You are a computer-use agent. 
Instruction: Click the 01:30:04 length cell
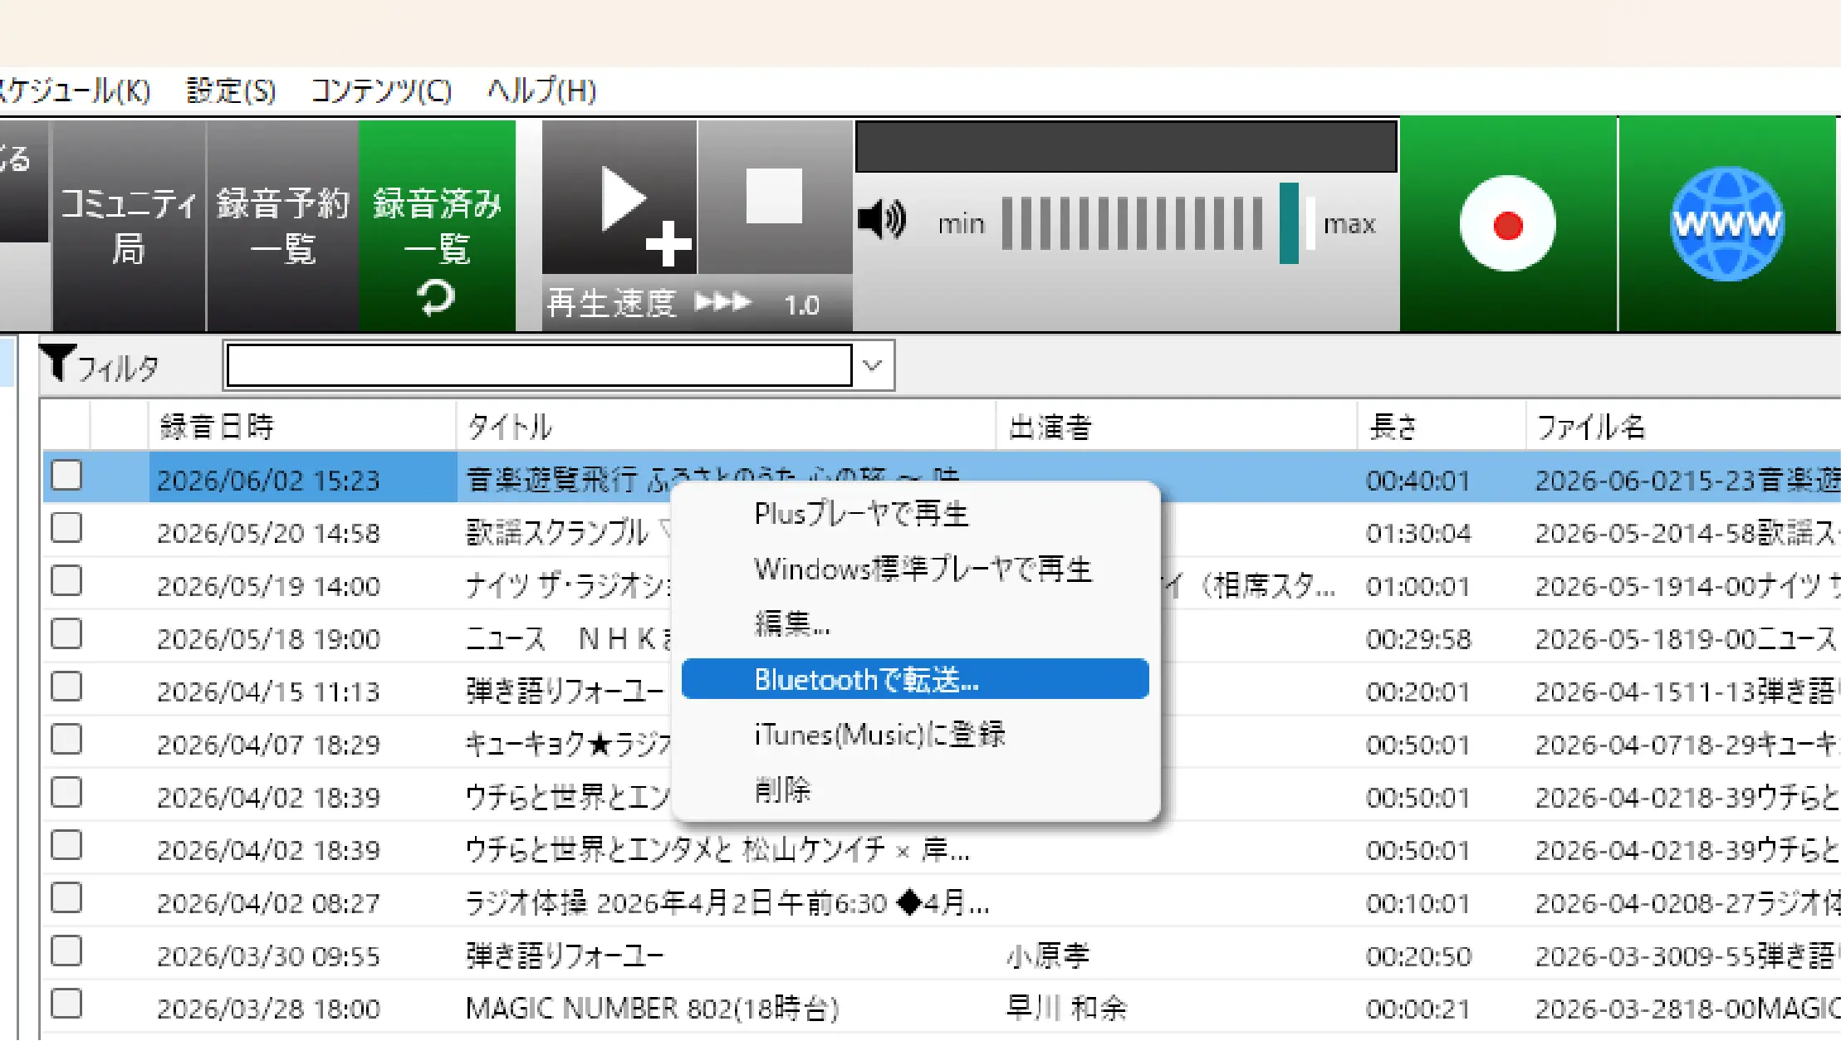click(1418, 533)
